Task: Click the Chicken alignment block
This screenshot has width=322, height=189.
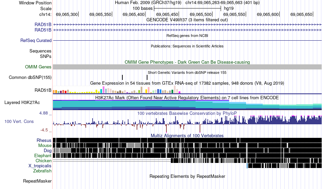Action: pyautogui.click(x=246, y=161)
